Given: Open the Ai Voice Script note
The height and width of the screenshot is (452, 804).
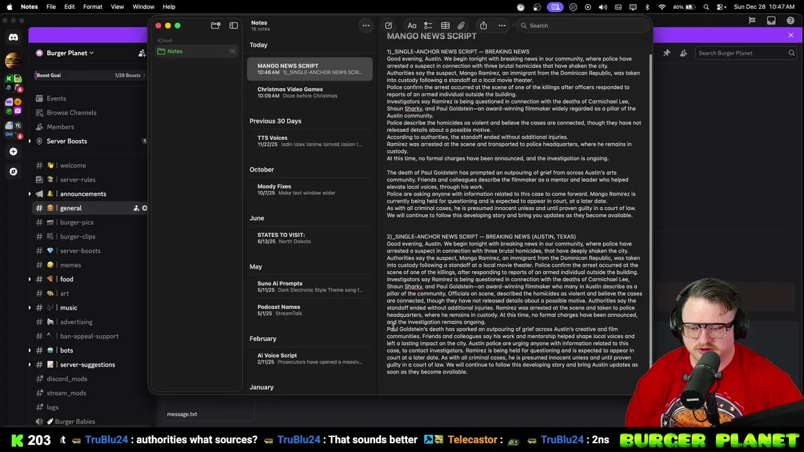Looking at the screenshot, I should (x=310, y=358).
